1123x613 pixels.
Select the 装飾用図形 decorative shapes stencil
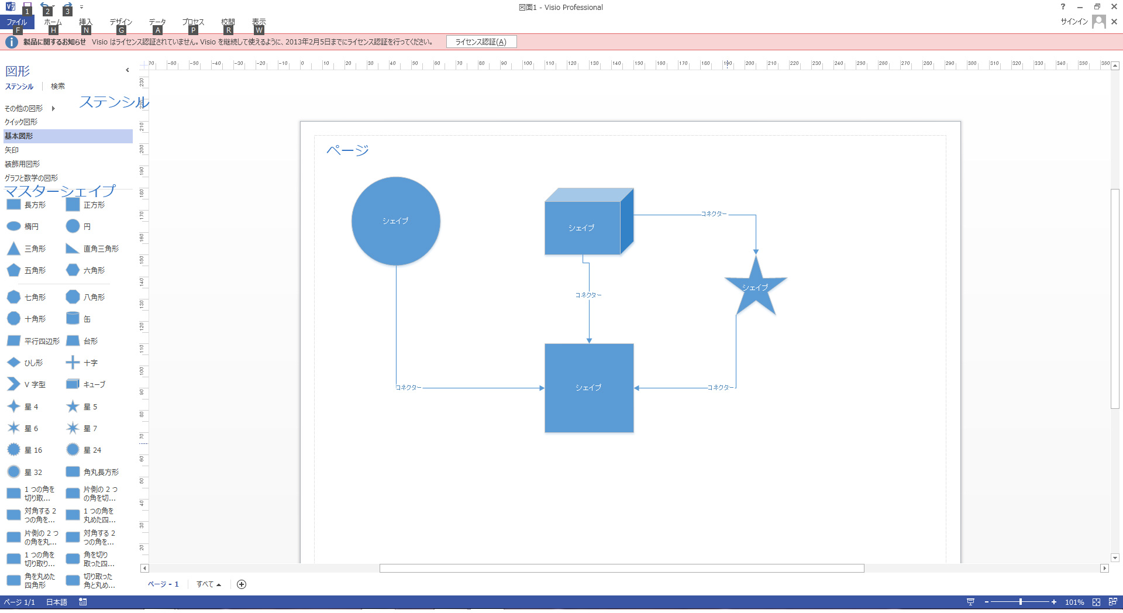[68, 164]
